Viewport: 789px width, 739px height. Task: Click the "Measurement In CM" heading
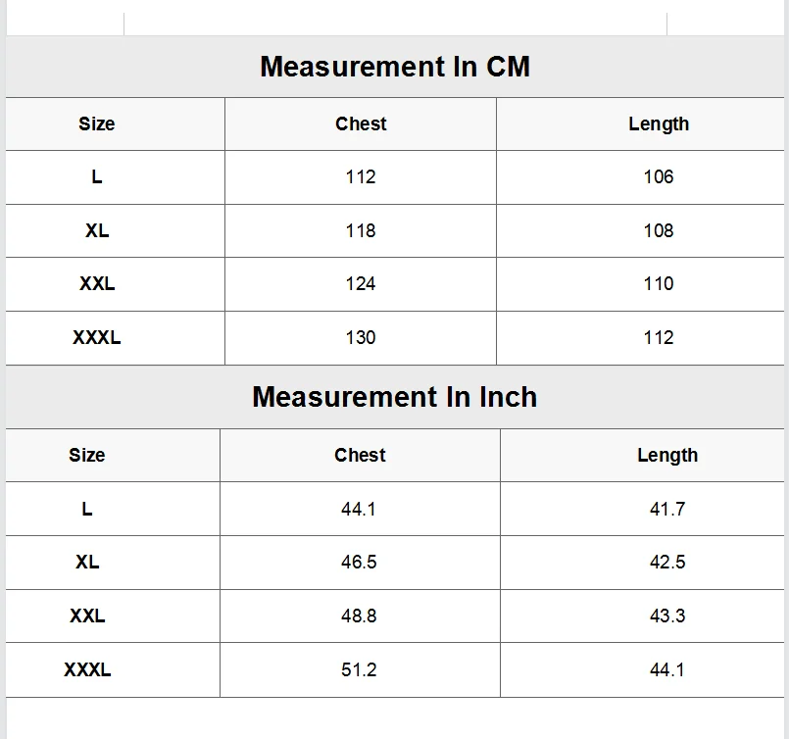(x=394, y=67)
